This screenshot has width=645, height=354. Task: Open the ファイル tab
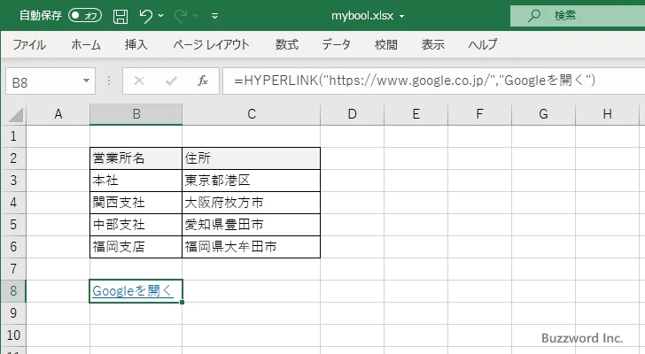(29, 44)
